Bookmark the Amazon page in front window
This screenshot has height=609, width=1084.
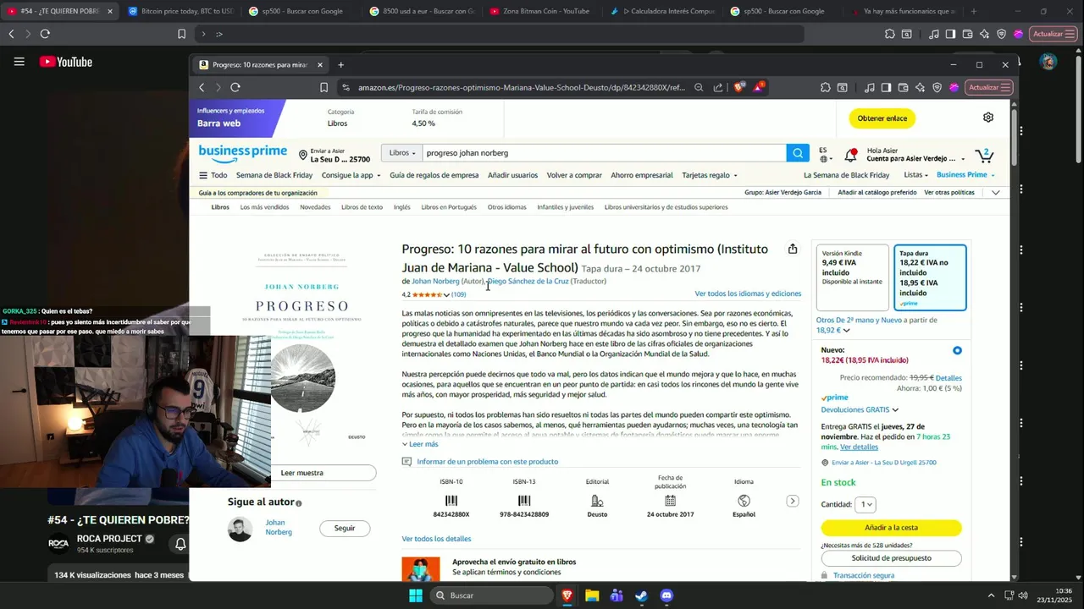[x=324, y=87]
